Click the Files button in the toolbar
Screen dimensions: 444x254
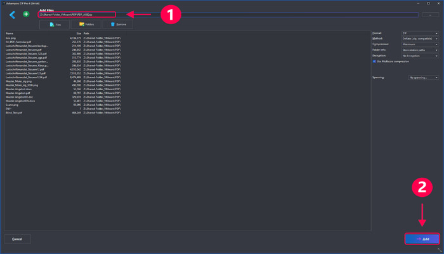[55, 25]
